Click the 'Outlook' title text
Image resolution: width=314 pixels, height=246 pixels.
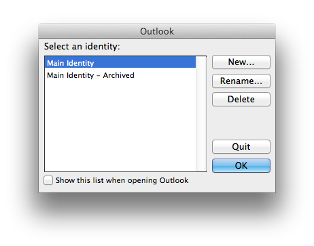point(157,31)
